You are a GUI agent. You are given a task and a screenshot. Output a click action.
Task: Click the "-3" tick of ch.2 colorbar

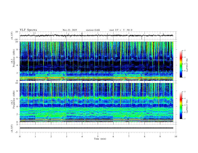[184, 92]
